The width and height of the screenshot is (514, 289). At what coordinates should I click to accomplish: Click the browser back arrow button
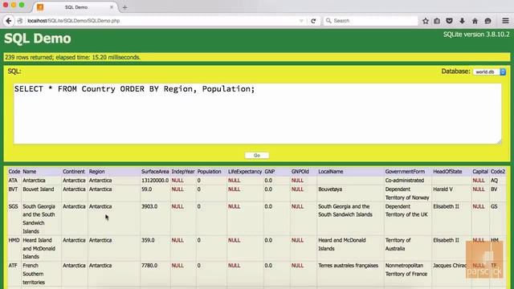coord(9,21)
